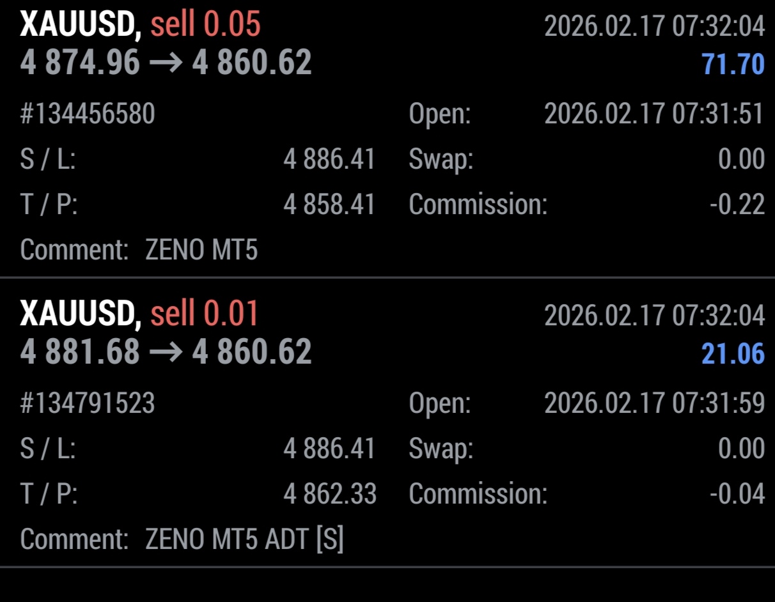The height and width of the screenshot is (602, 775).
Task: Select ticket number #134456580
Action: tap(88, 114)
